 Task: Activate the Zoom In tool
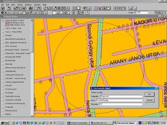16,12
